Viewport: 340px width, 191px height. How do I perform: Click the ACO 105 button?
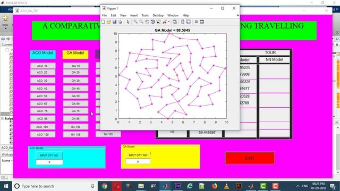point(42,134)
